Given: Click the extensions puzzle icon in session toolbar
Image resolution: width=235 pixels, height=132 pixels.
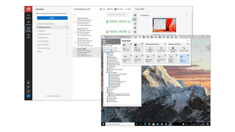Looking at the screenshot, I should 172,37.
